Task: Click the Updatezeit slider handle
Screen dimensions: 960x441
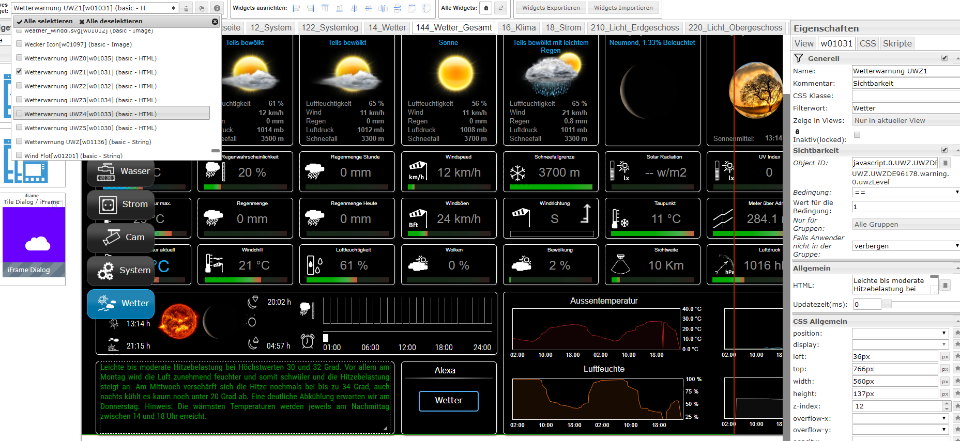Action: point(887,305)
